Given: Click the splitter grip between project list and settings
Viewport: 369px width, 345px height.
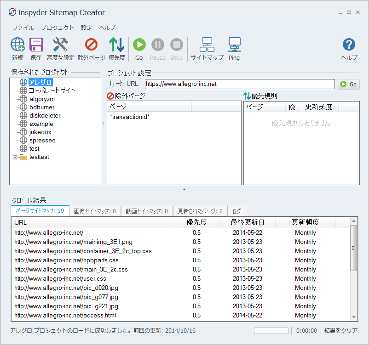Looking at the screenshot, I should [x=104, y=126].
